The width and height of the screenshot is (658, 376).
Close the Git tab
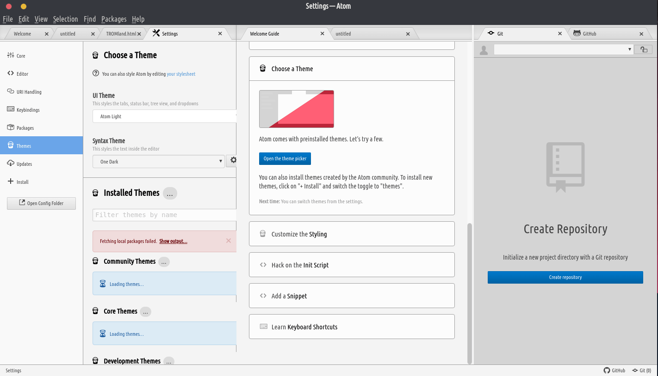pos(560,34)
